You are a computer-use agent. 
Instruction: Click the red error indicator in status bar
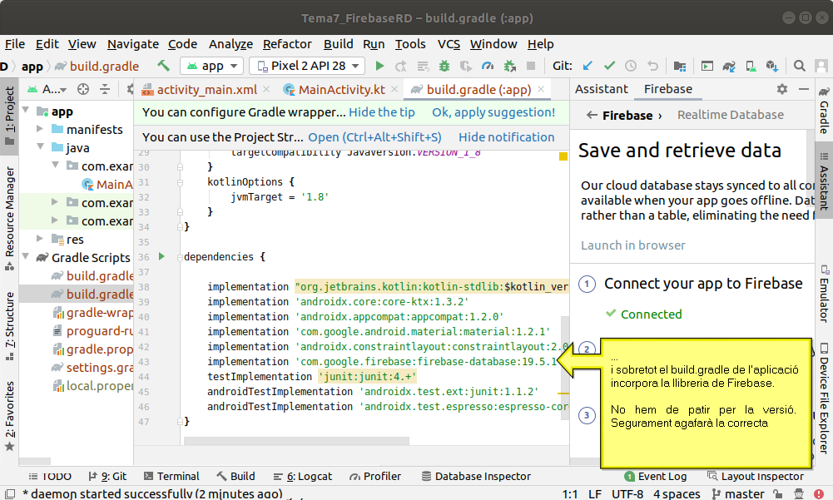(x=819, y=493)
